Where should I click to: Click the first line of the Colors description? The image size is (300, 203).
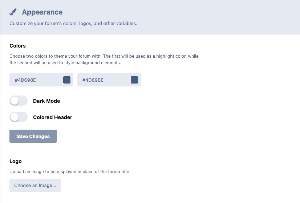coord(104,56)
